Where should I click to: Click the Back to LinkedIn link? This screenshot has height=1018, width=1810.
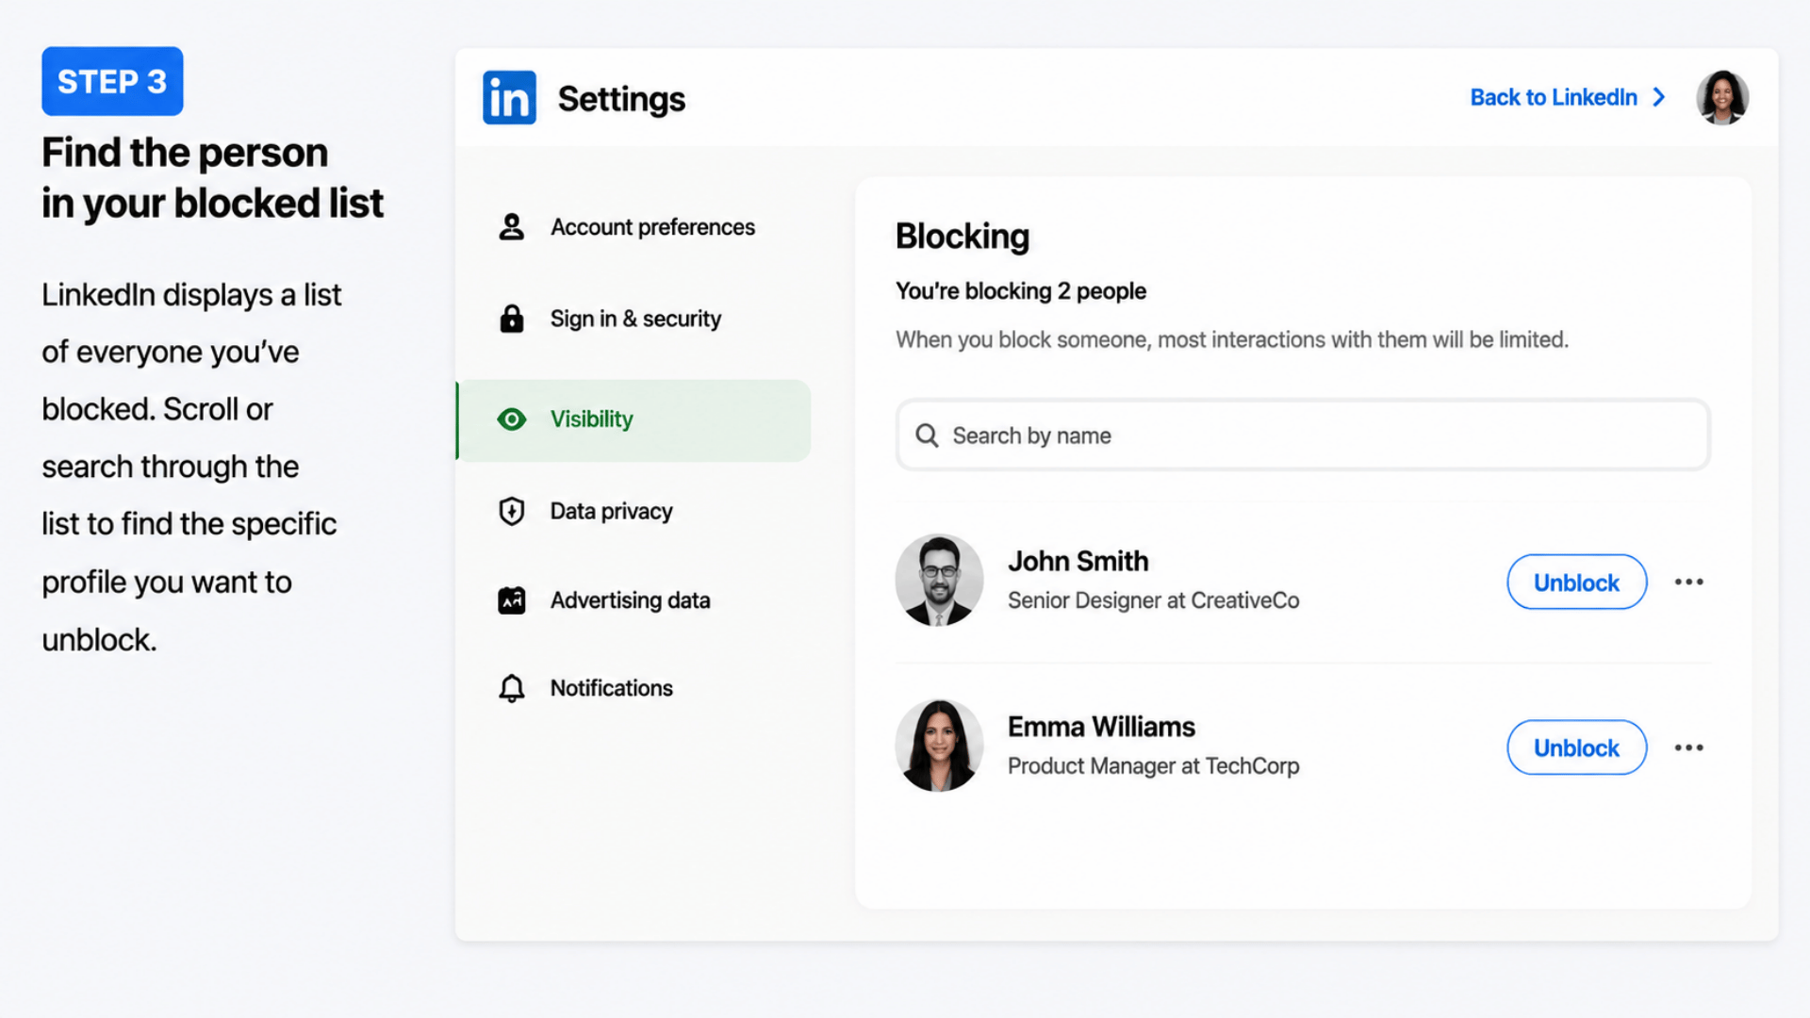click(x=1554, y=98)
